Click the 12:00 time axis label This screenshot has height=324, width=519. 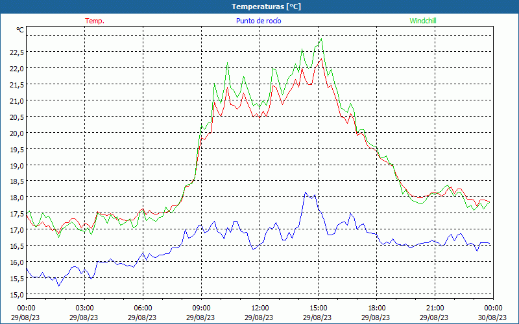pyautogui.click(x=260, y=308)
